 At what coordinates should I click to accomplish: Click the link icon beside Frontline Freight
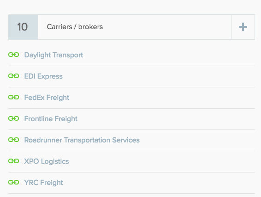[x=14, y=118]
